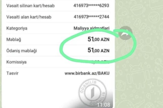Click the round Ödənilib paid stamp
This screenshot has height=108, width=163.
click(x=93, y=92)
